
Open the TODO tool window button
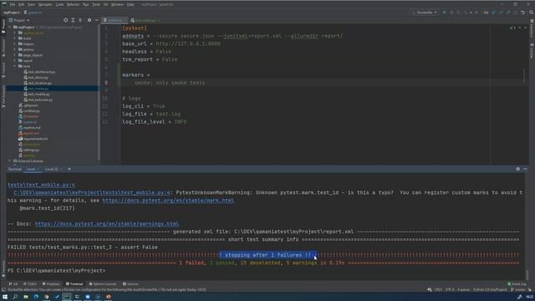(30, 284)
